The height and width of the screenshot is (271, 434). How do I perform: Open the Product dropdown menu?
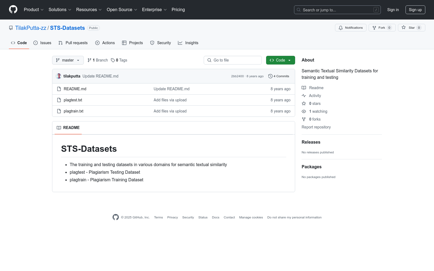(34, 10)
